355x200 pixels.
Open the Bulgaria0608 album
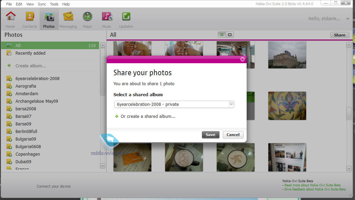[28, 147]
